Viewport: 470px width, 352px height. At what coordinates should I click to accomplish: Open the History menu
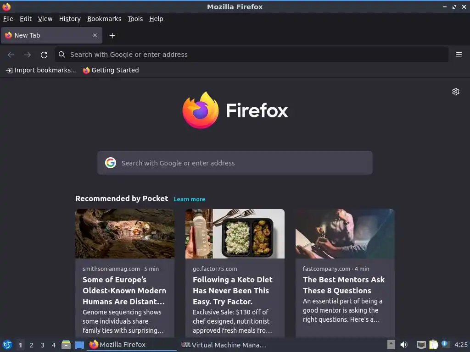click(70, 19)
